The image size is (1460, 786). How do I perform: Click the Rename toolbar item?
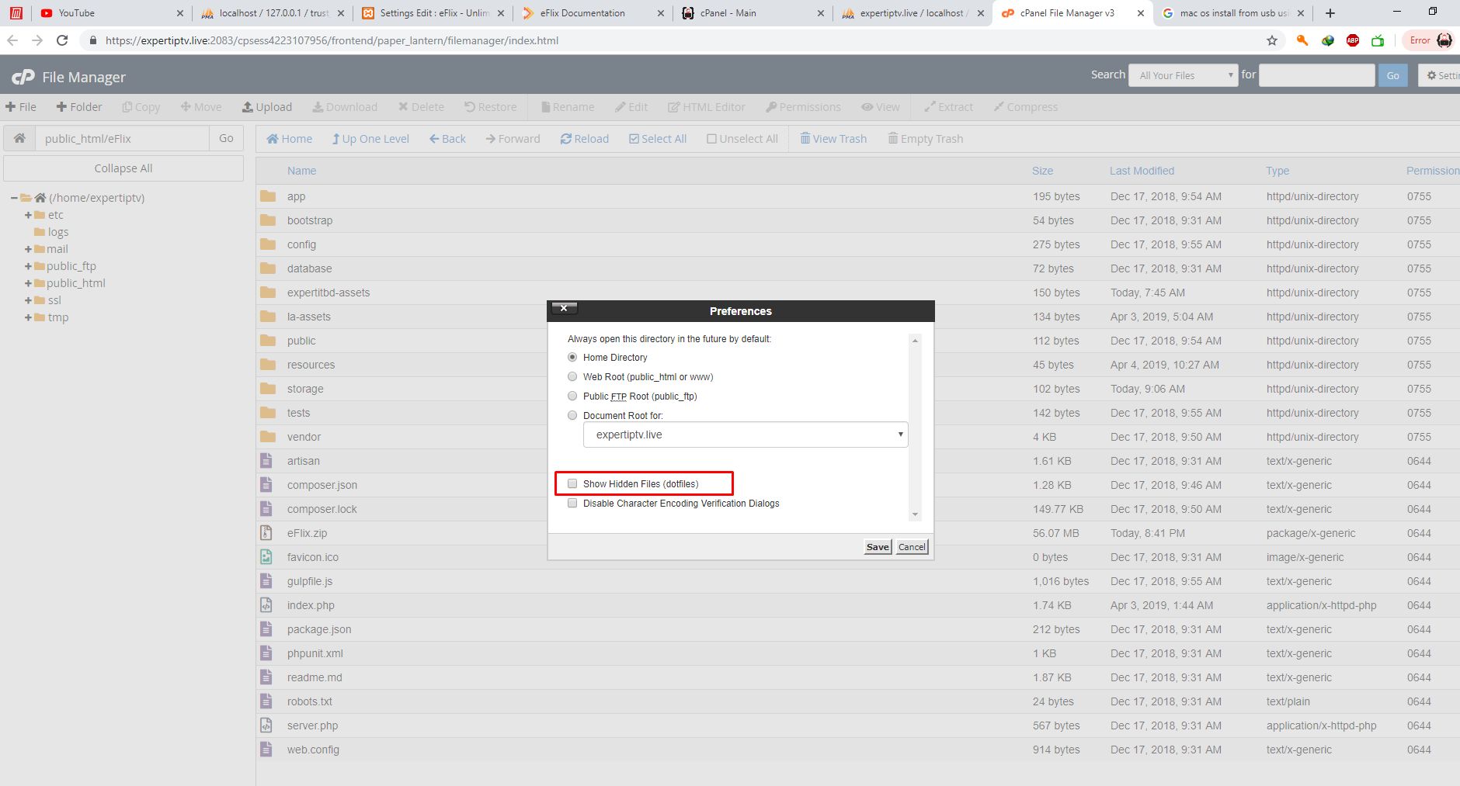[x=568, y=107]
